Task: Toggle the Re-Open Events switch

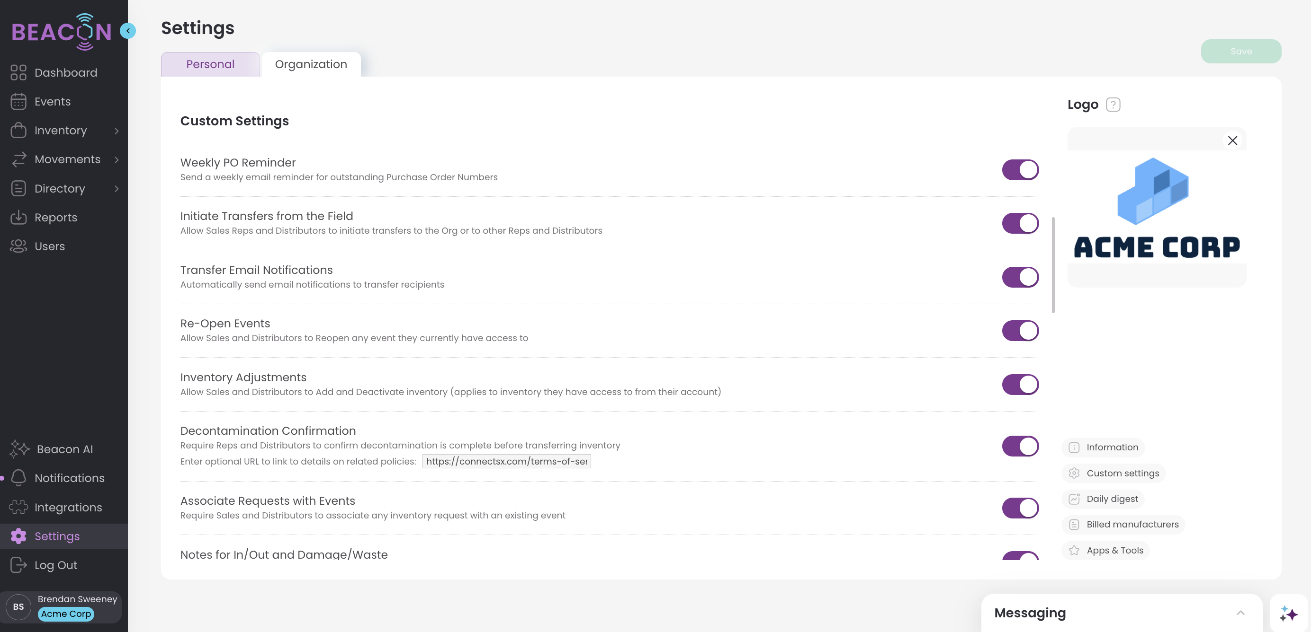Action: tap(1020, 331)
